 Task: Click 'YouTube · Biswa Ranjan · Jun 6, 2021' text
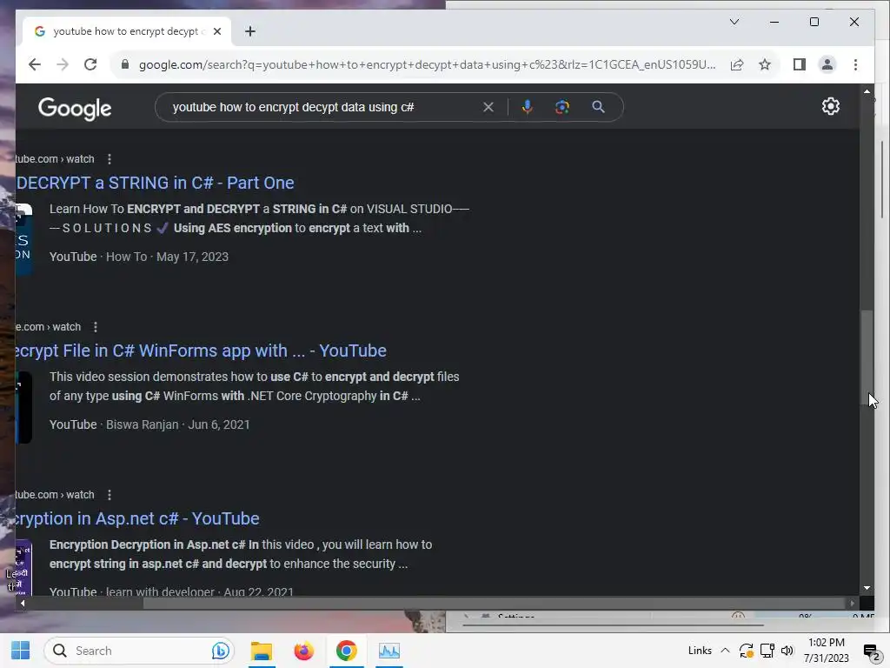149,424
